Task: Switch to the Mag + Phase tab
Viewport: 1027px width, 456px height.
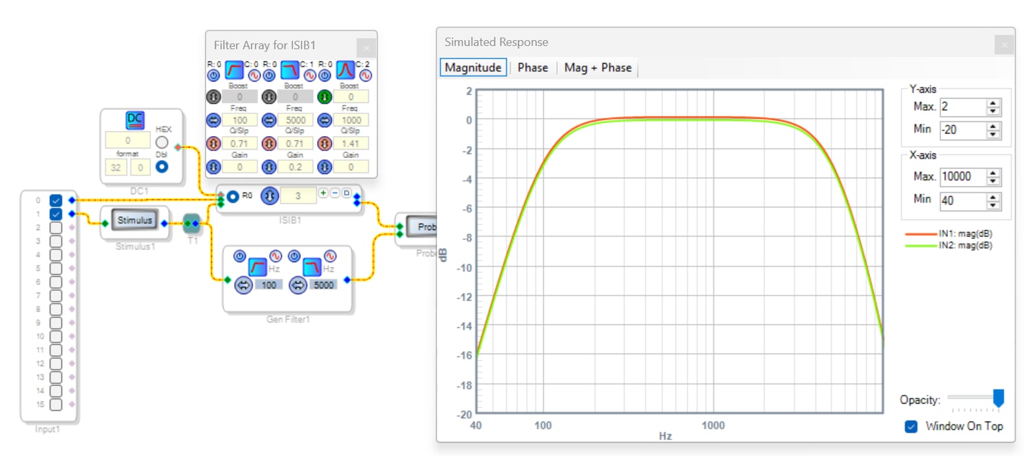Action: tap(598, 67)
